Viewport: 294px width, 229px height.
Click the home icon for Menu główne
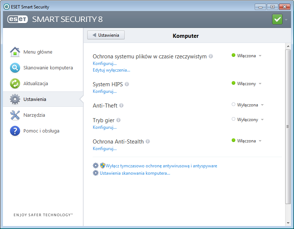15,52
